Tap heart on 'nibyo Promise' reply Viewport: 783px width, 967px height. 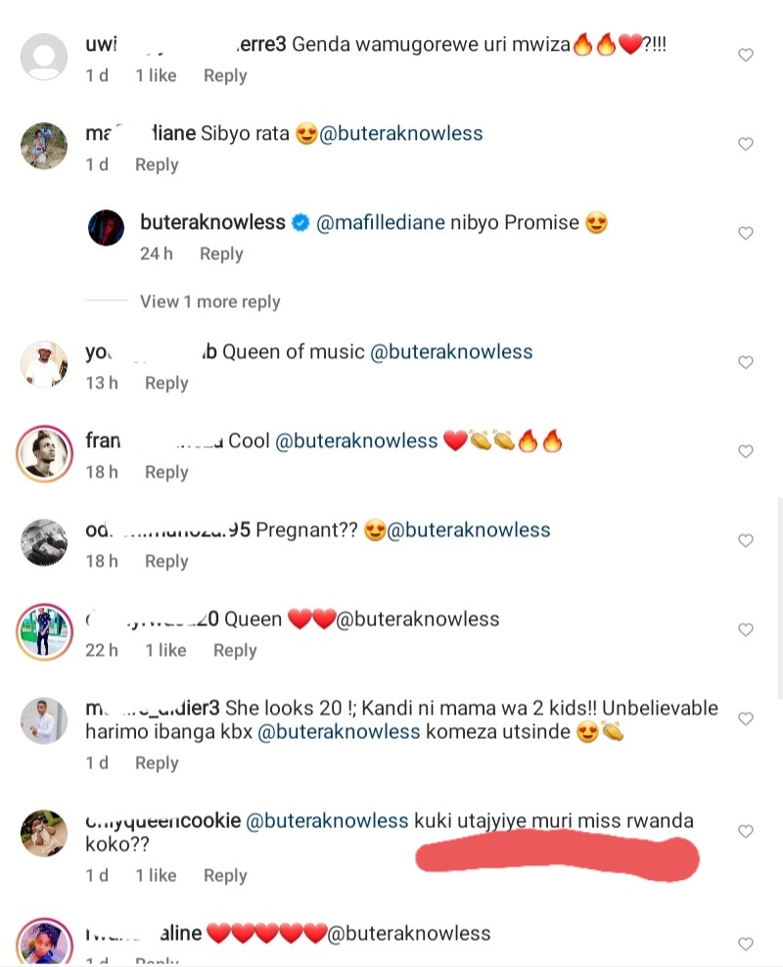(x=746, y=233)
